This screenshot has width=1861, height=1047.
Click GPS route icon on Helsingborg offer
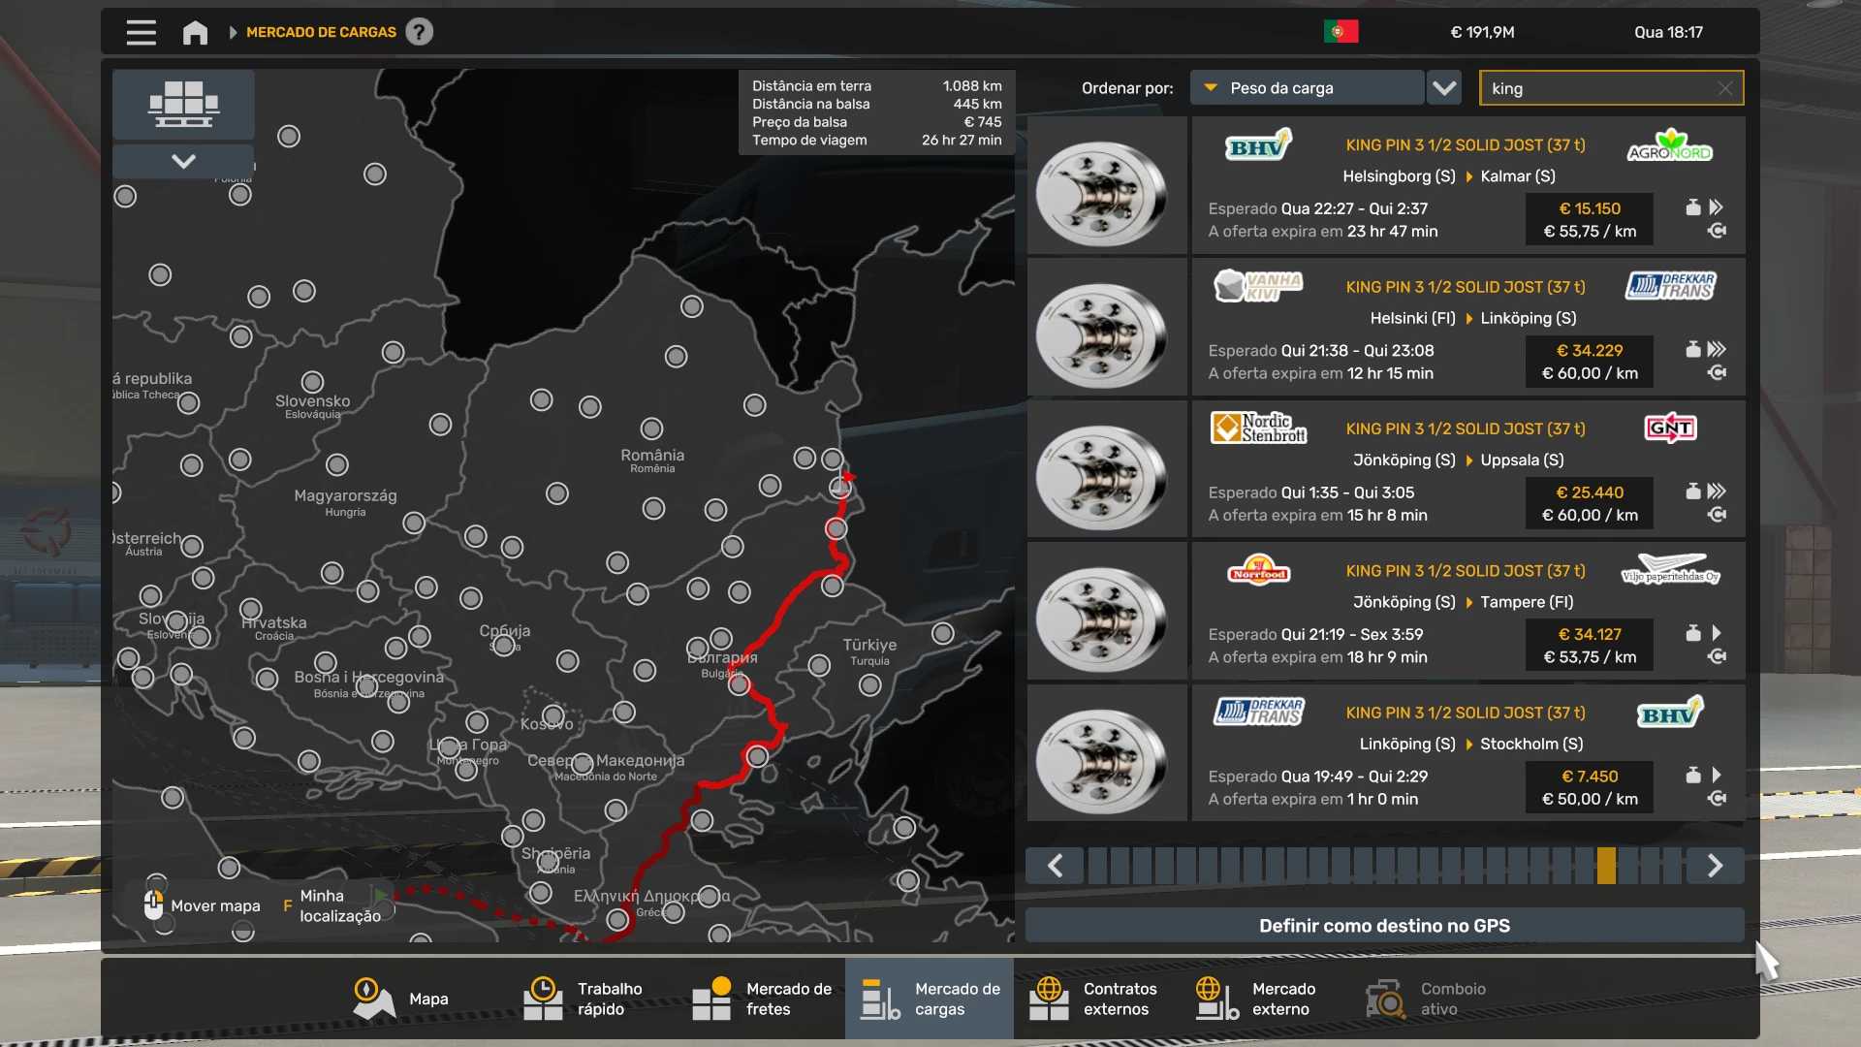[x=1717, y=231]
